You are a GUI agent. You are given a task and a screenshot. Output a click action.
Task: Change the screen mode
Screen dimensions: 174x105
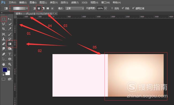[x=10, y=79]
